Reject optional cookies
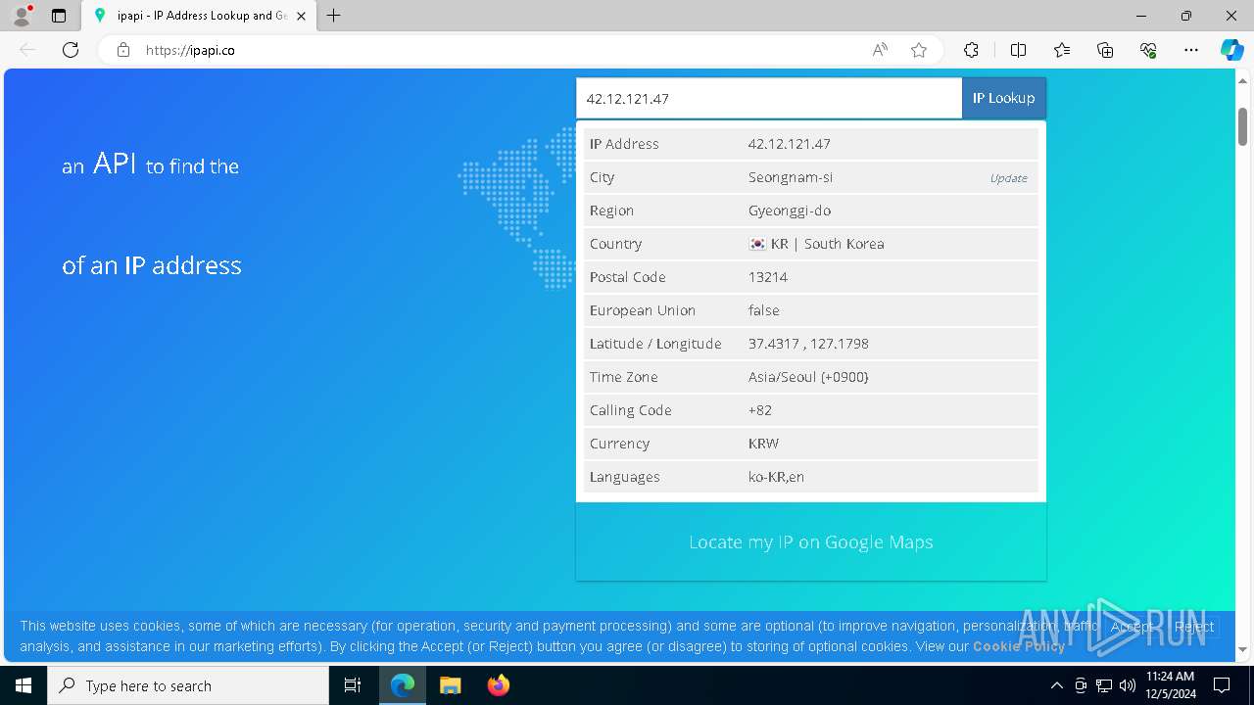The height and width of the screenshot is (705, 1254). 1193,627
